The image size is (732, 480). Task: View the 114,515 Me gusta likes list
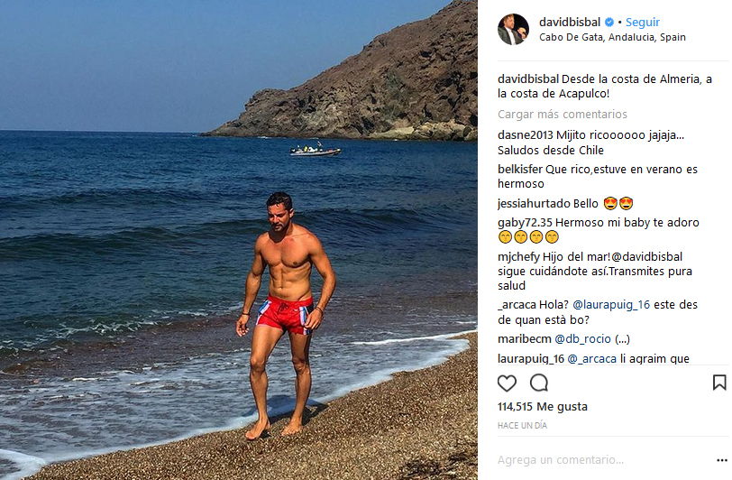coord(542,407)
